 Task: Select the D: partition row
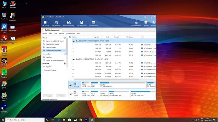pos(114,70)
